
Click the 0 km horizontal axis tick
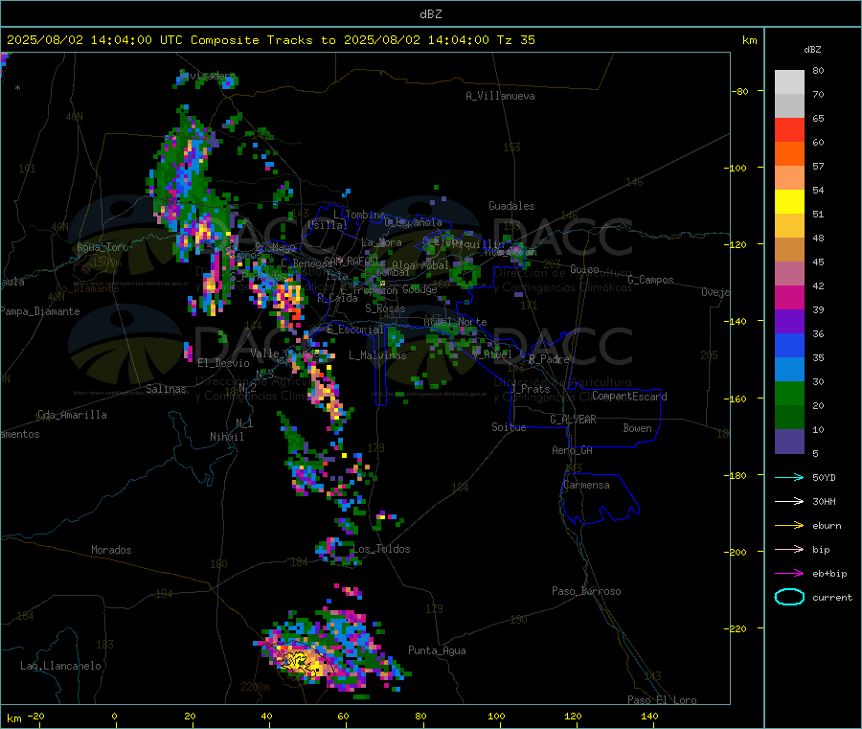(x=114, y=716)
